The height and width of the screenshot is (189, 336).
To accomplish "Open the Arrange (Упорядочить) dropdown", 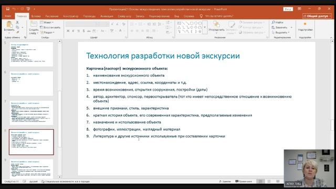I will pos(216,27).
